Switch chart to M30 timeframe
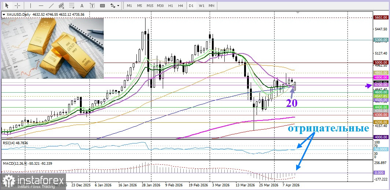The height and width of the screenshot is (190, 390). (161, 5)
